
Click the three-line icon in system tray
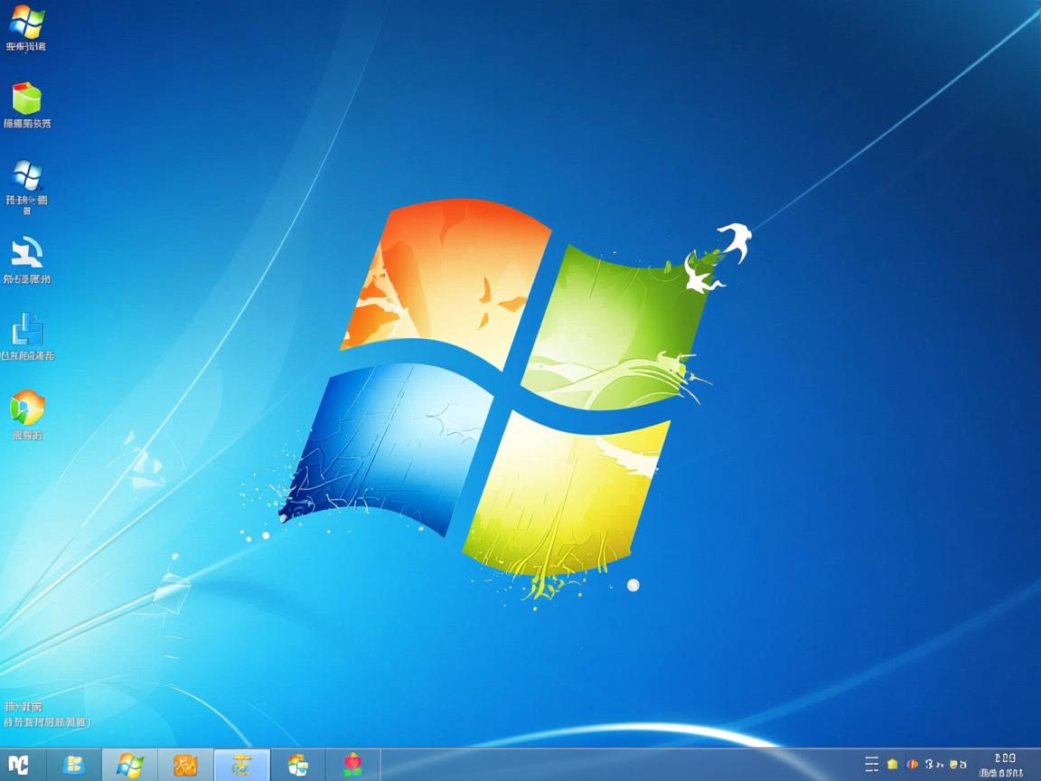point(871,765)
